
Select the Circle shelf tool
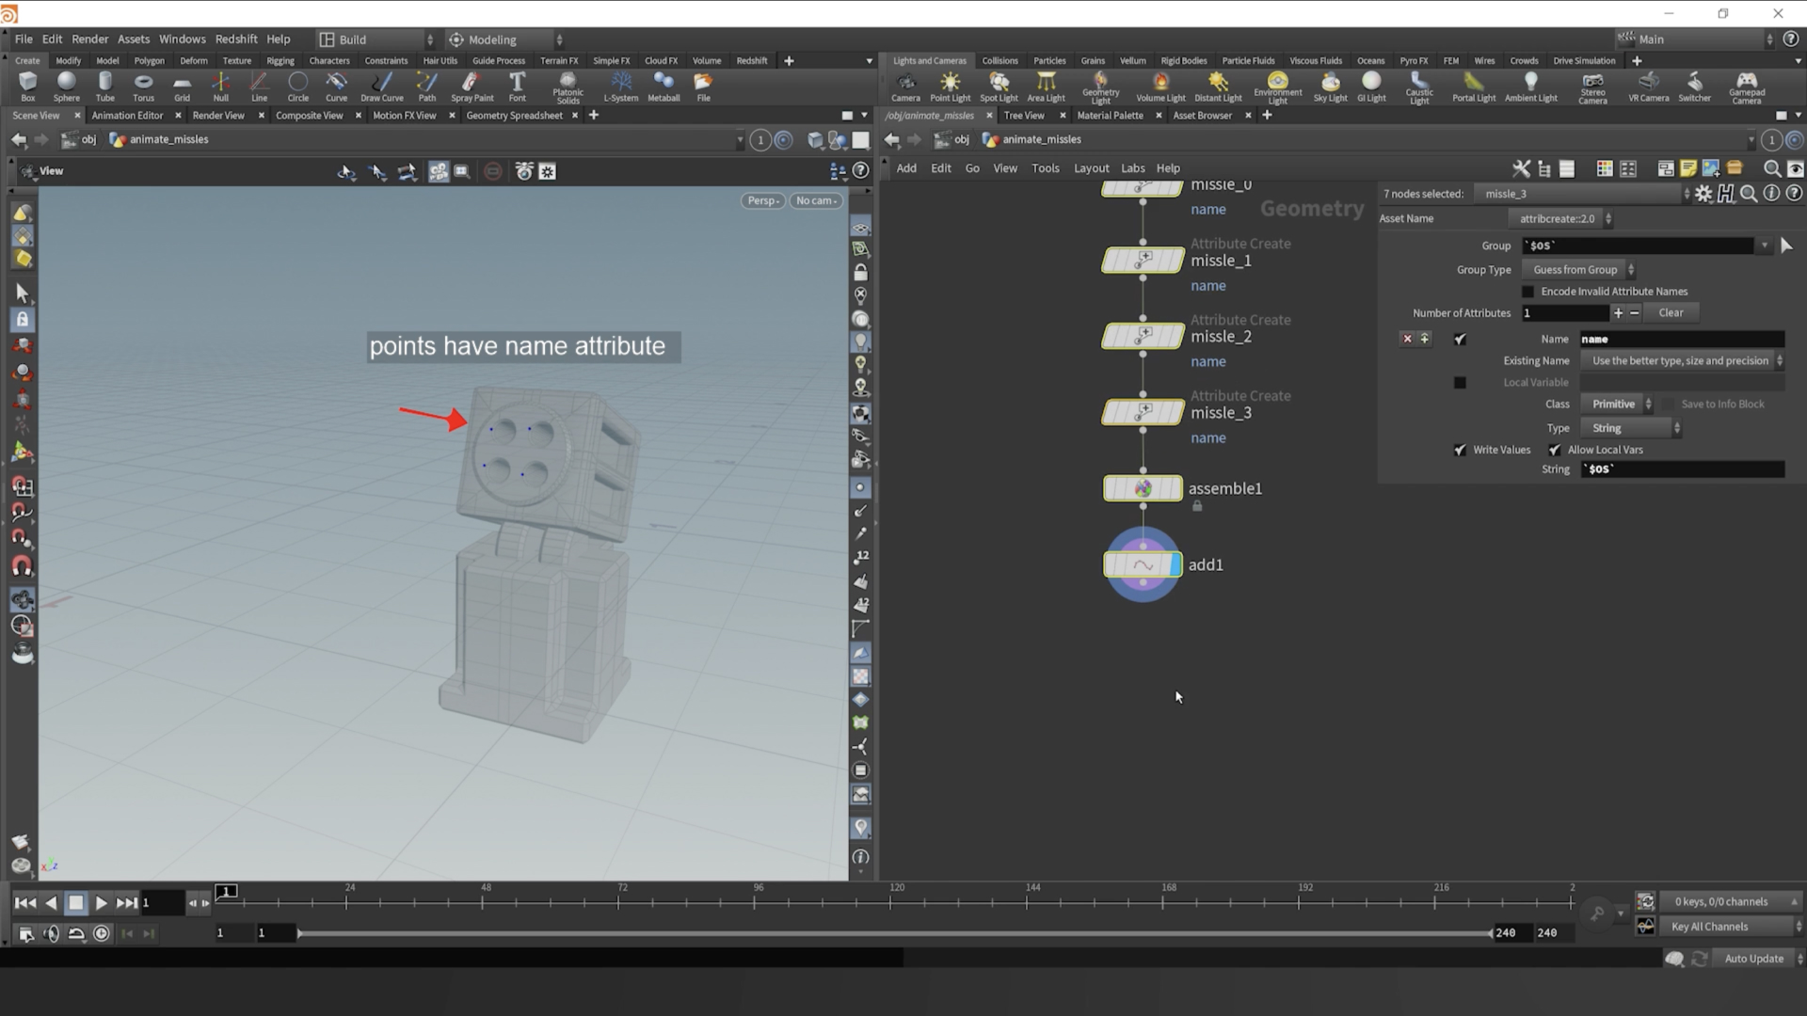coord(297,87)
